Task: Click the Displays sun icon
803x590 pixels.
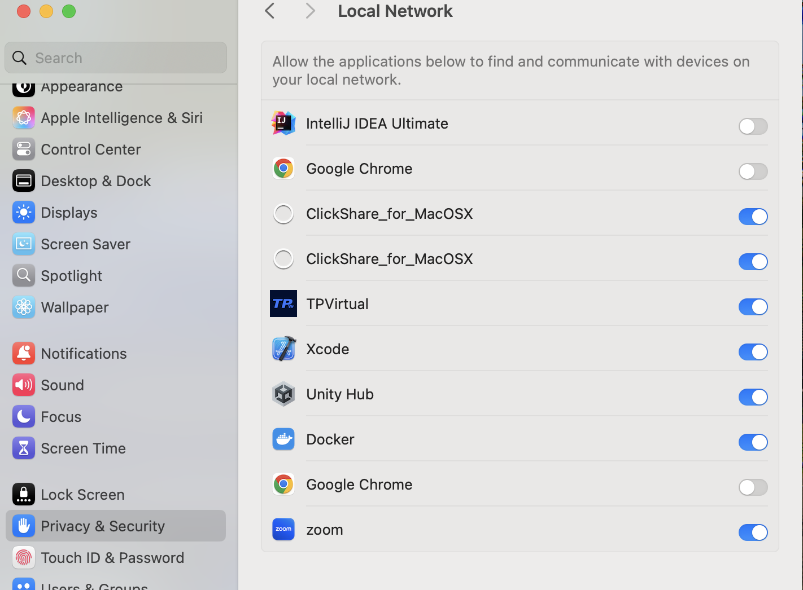Action: (x=24, y=213)
